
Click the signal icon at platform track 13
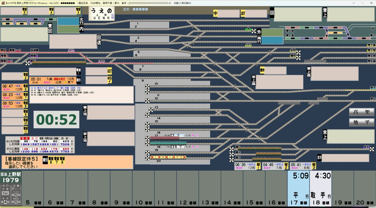(151, 110)
